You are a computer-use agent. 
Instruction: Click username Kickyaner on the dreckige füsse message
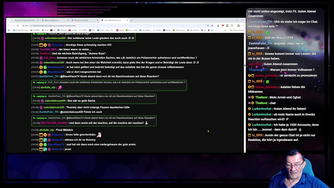click(57, 45)
